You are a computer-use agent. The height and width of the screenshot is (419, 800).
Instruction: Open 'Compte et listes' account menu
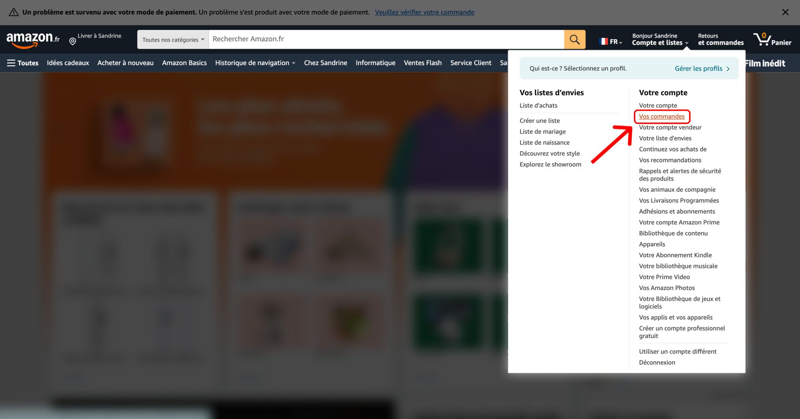pos(660,39)
